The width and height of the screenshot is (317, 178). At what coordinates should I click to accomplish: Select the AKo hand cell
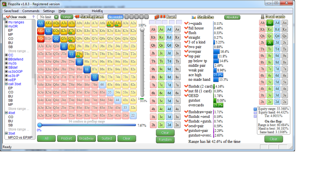[41, 31]
